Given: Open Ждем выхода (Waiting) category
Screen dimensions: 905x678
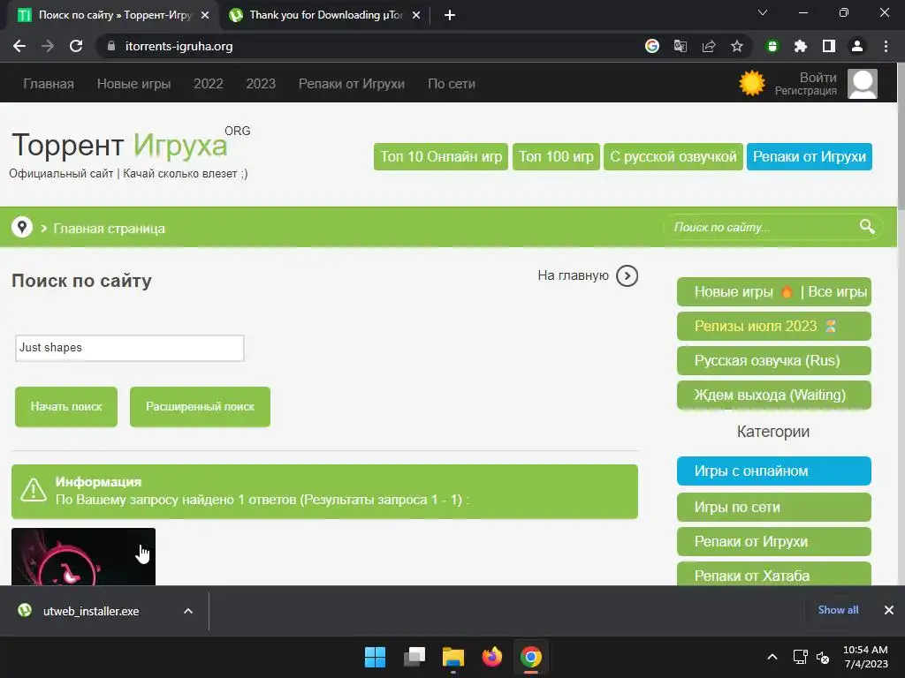Looking at the screenshot, I should (774, 395).
